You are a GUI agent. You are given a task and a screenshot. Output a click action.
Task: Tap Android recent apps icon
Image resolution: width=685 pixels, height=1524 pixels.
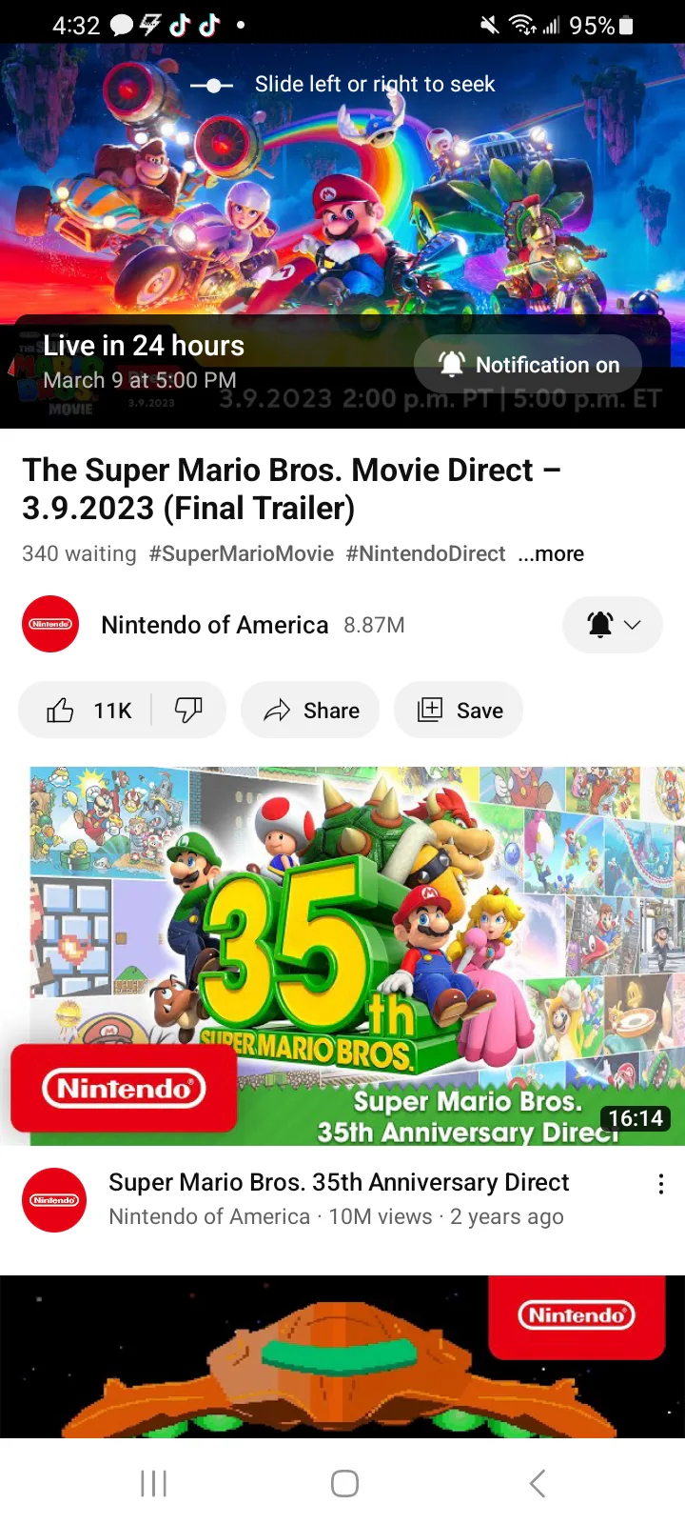[x=153, y=1483]
